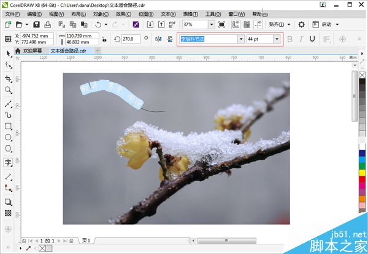Open the Snap To dropdown
The image size is (368, 254).
(x=280, y=24)
